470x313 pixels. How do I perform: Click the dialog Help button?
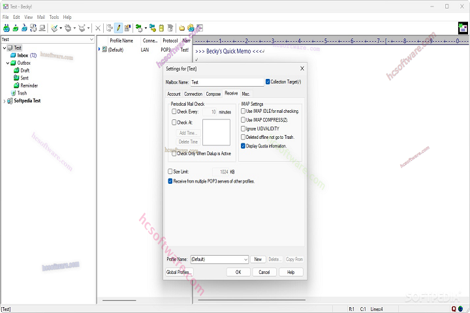[290, 272]
